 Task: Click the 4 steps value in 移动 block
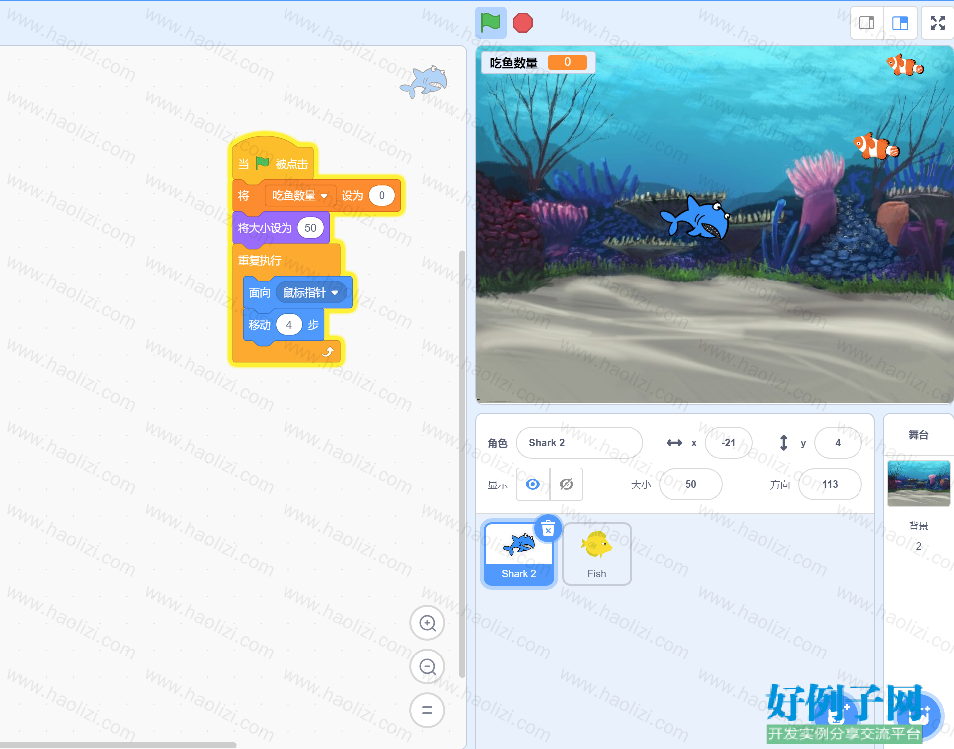tap(289, 325)
